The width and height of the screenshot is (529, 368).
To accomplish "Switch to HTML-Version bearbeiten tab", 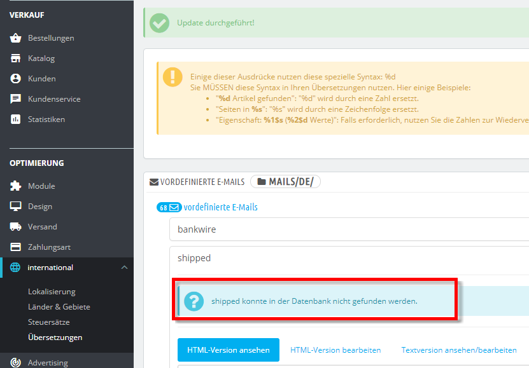I will pos(335,350).
